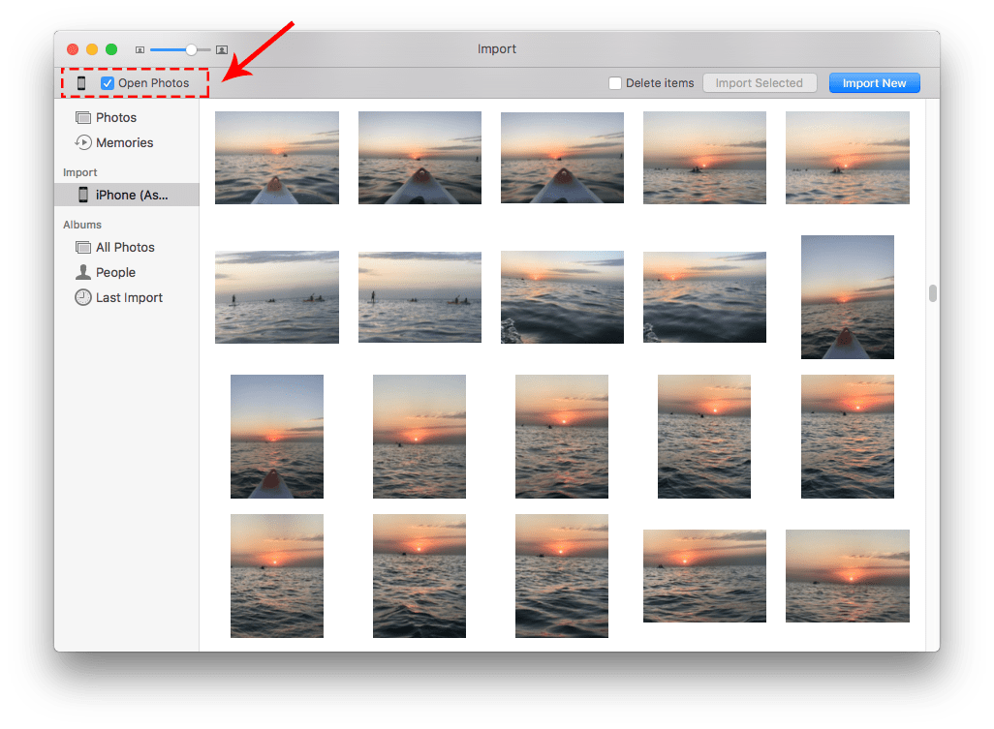Select the People label in the sidebar
Viewport: 994px width, 729px height.
coord(115,272)
